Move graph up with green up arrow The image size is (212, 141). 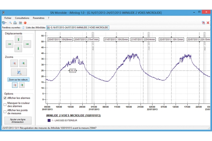point(18,39)
